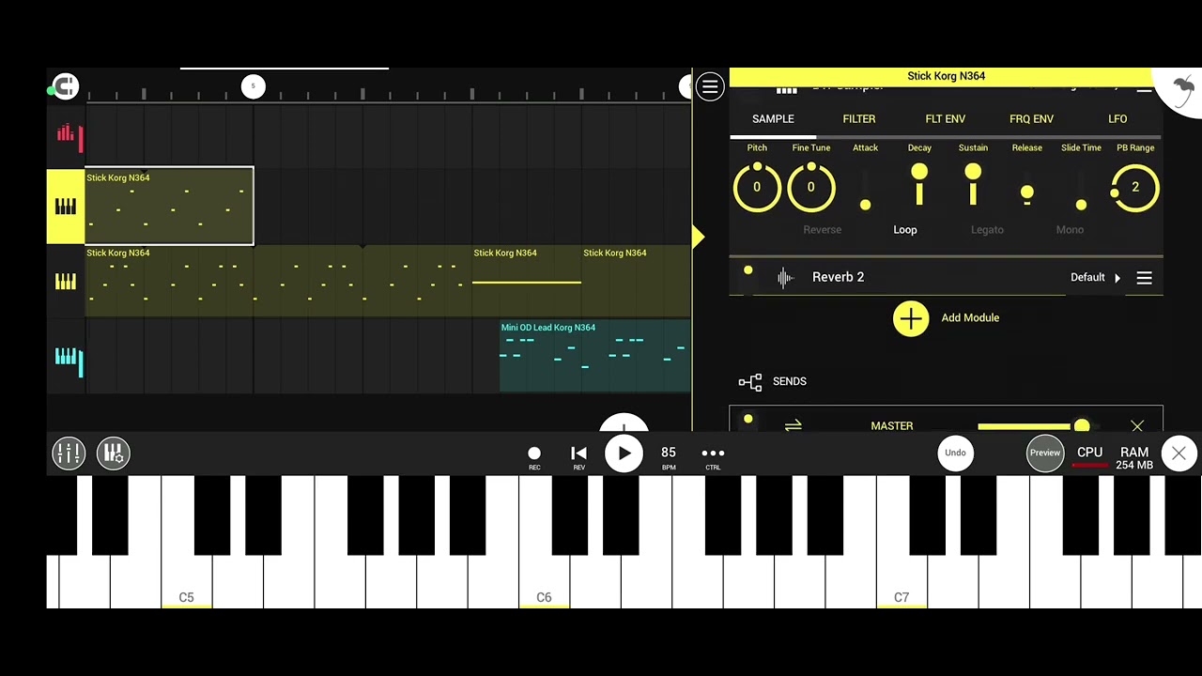
Task: Click the SENDS routing icon
Action: (x=749, y=381)
